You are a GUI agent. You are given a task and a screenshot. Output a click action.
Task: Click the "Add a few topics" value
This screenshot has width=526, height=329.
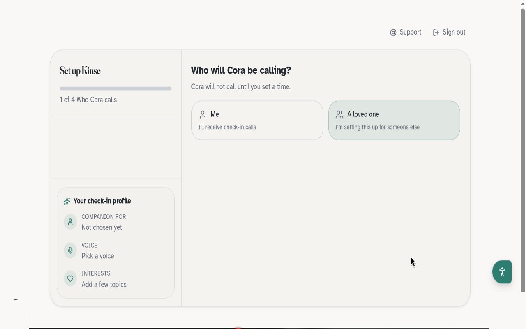104,284
